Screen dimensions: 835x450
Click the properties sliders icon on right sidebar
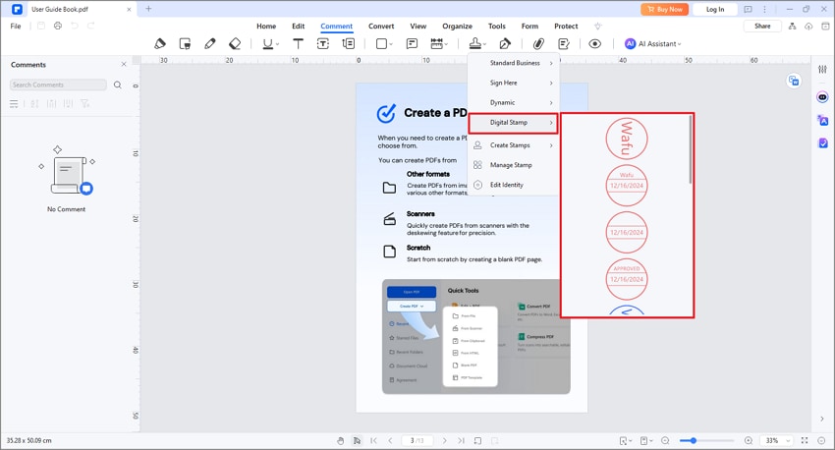822,69
